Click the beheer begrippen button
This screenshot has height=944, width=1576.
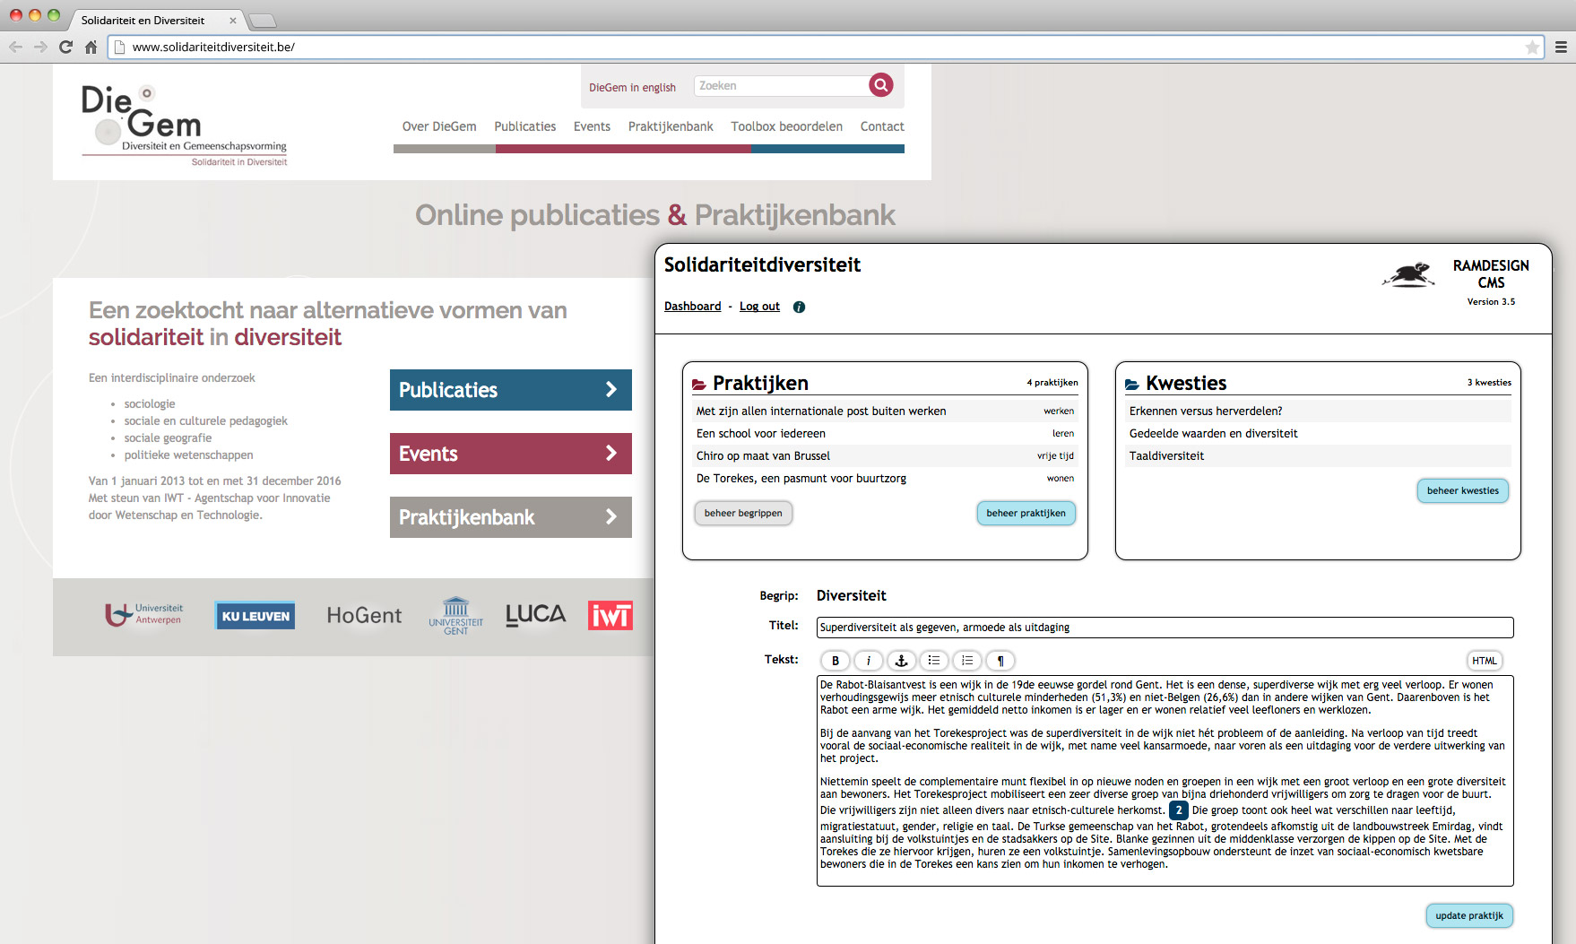(x=743, y=514)
